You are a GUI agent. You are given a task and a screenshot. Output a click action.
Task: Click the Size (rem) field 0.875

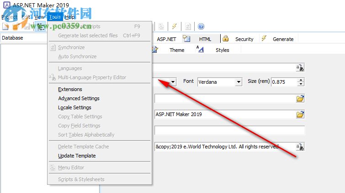pos(284,82)
